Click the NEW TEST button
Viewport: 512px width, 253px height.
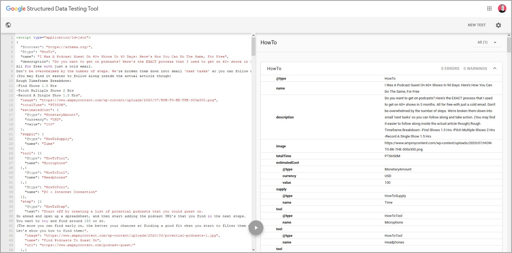coord(476,25)
